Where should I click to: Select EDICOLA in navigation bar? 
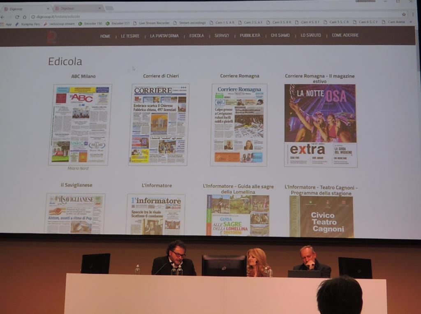197,36
